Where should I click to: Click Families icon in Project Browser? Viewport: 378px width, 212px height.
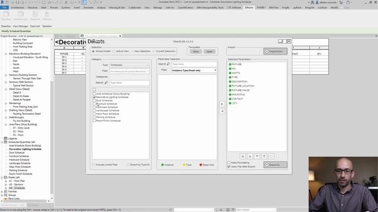click(x=6, y=191)
